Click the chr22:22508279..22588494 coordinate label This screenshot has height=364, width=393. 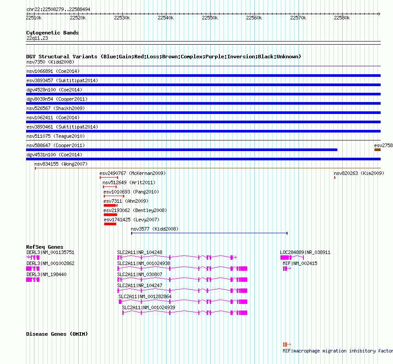point(58,10)
